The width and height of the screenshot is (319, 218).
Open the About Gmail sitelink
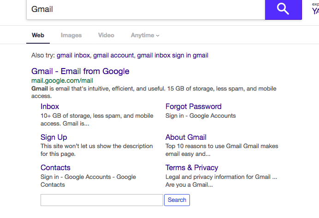click(186, 138)
